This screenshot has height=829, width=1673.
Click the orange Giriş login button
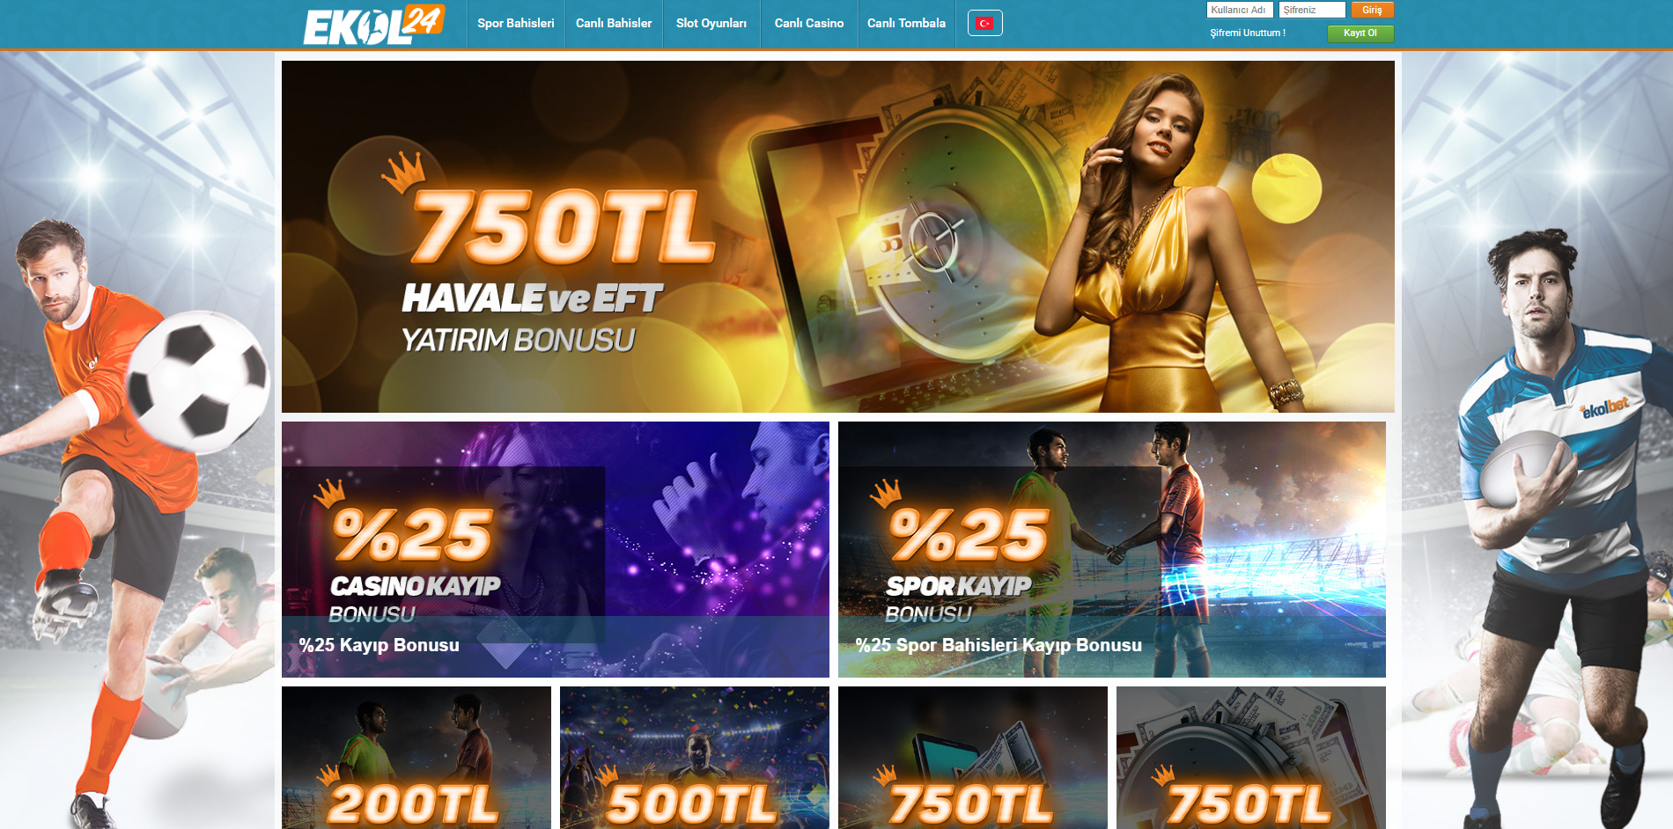(1372, 10)
